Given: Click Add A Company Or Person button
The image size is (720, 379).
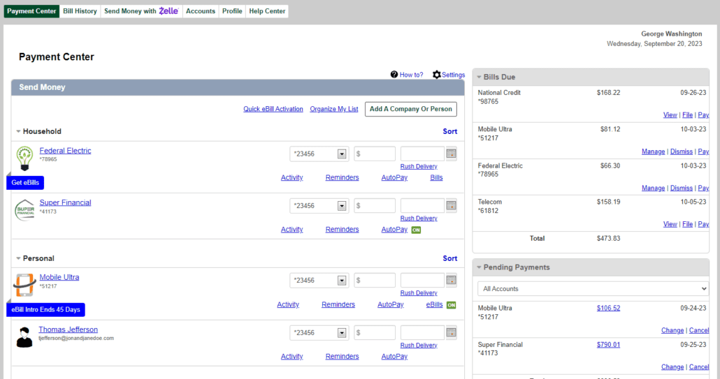Looking at the screenshot, I should (410, 109).
